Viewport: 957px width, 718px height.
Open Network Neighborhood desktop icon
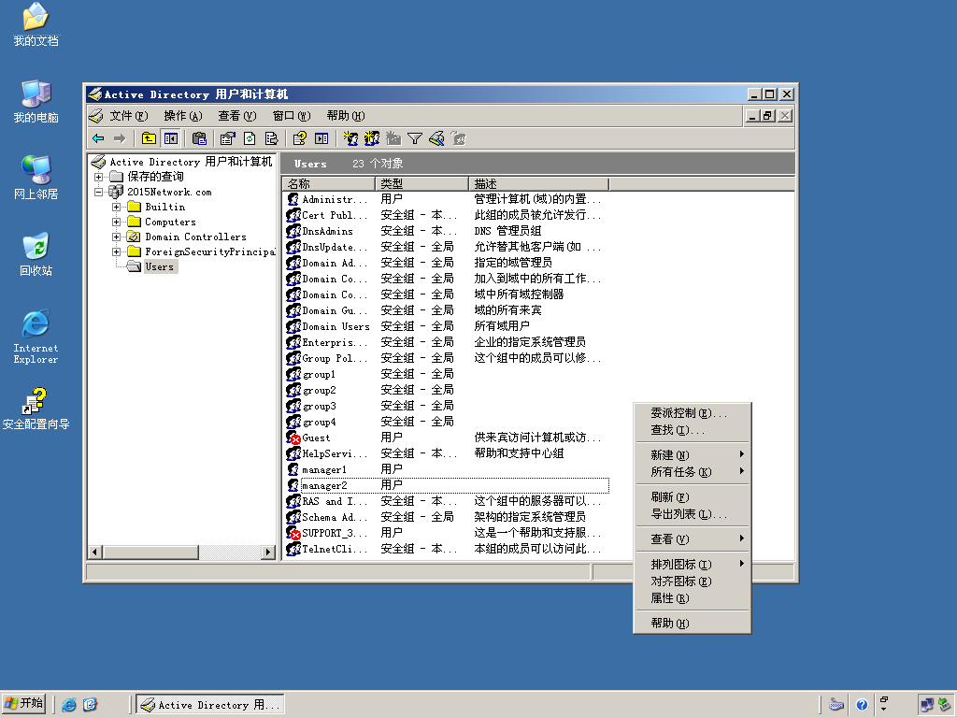36,178
